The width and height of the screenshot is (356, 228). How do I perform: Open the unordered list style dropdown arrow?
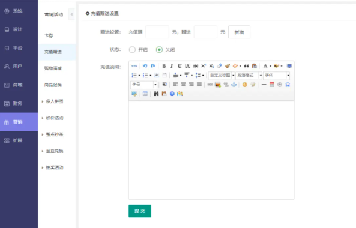tap(150, 76)
